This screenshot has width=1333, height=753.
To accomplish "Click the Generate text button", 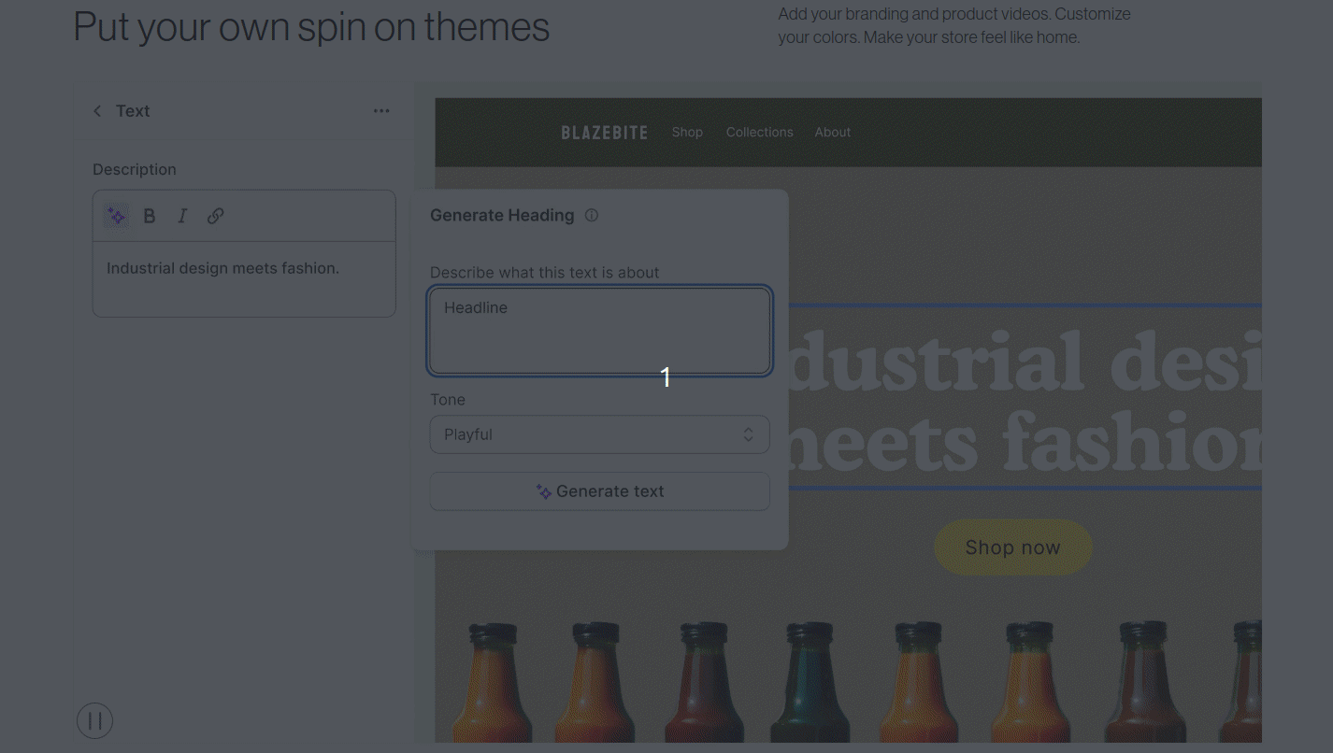I will click(599, 491).
